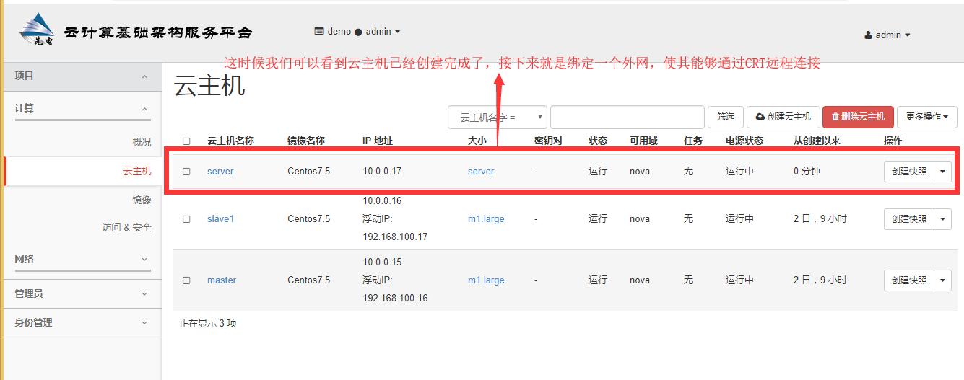This screenshot has width=964, height=380.
Task: Expand the action arrow for master row
Action: (x=943, y=280)
